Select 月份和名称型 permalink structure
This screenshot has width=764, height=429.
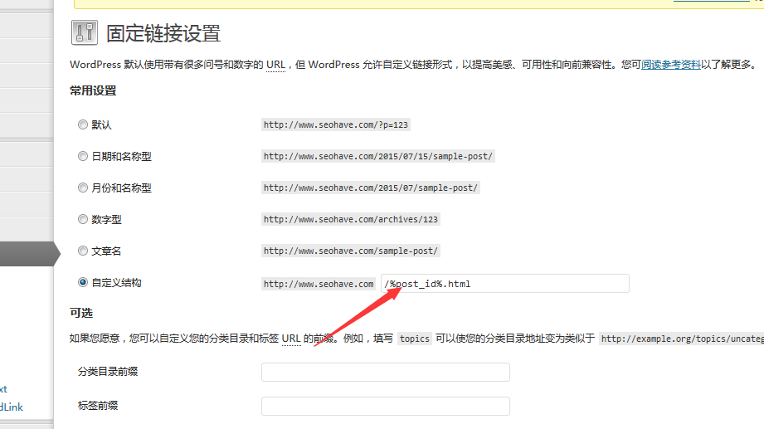(83, 188)
